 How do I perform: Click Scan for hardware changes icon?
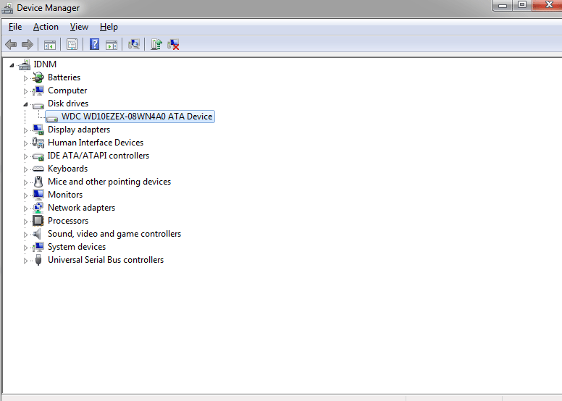coord(134,44)
